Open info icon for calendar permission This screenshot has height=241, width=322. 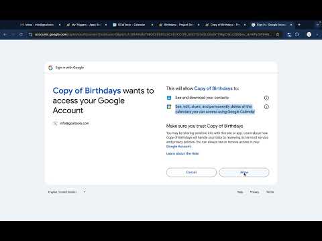point(266,106)
